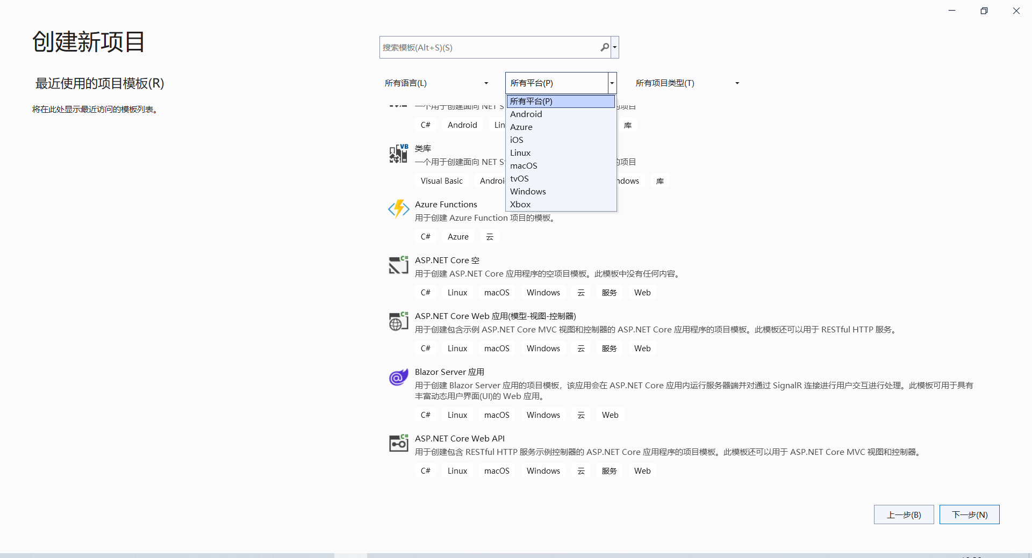Select the ASP.NET Core Web API title
Image resolution: width=1032 pixels, height=558 pixels.
point(460,439)
